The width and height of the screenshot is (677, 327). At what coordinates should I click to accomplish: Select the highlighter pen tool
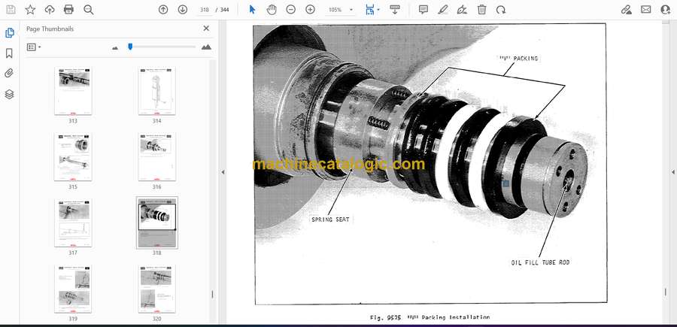[442, 10]
